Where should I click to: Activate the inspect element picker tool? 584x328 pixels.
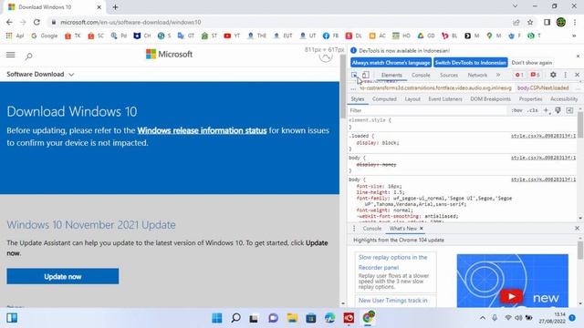tap(354, 75)
